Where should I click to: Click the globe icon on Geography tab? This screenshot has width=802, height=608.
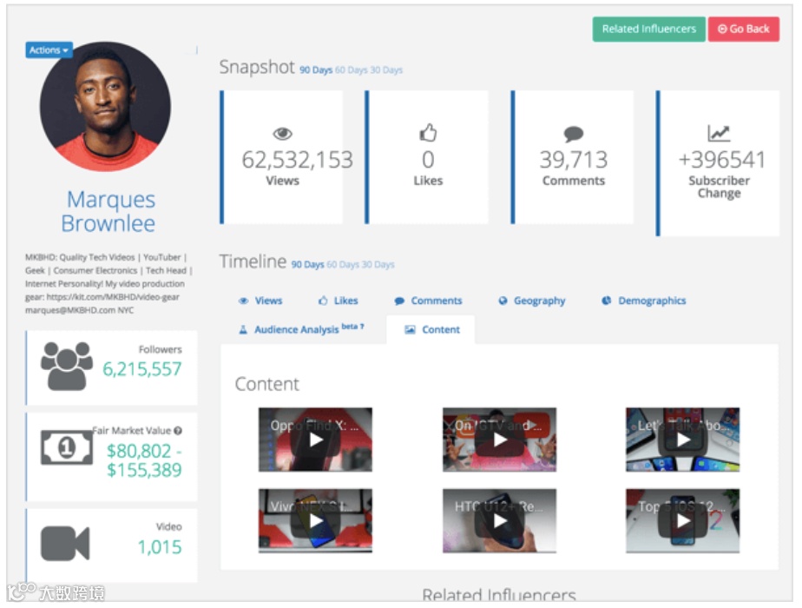[x=503, y=301]
